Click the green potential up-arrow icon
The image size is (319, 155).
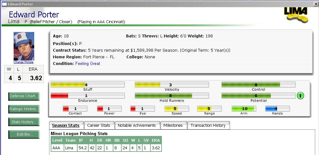point(300,95)
